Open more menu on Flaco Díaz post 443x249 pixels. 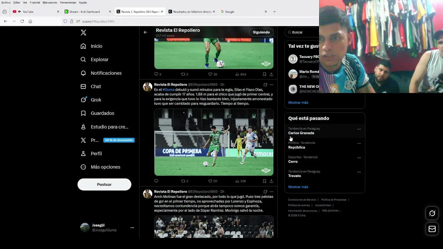click(x=271, y=85)
